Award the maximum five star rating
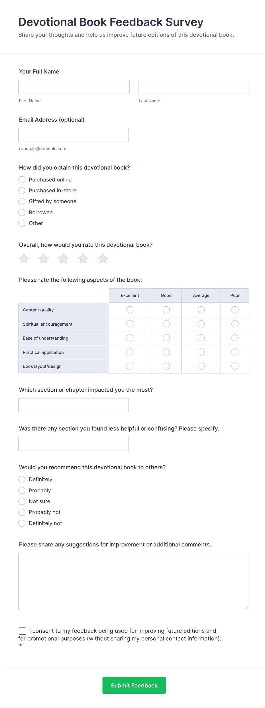This screenshot has width=265, height=708. [102, 258]
